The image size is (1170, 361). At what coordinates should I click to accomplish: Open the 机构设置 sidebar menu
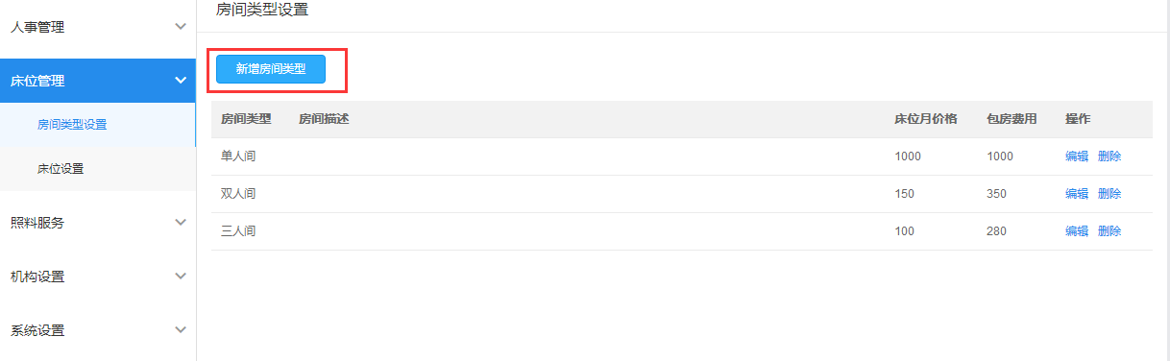point(98,277)
